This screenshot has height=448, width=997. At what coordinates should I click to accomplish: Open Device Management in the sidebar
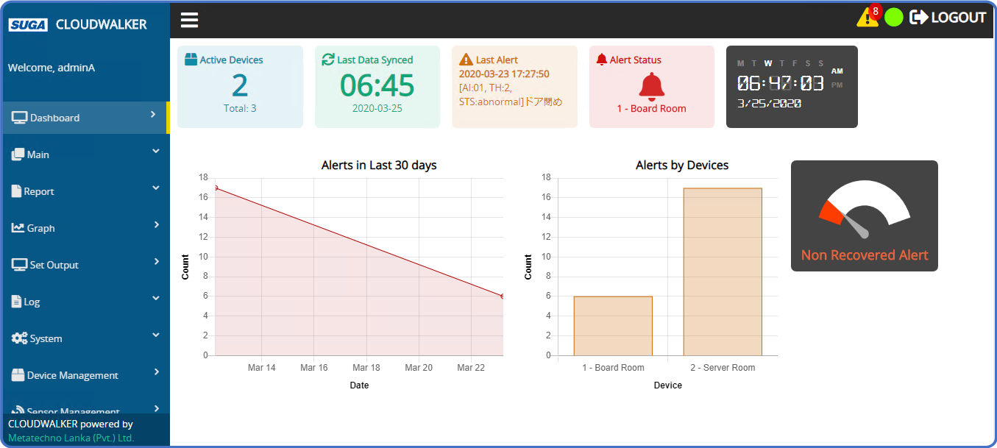[72, 375]
